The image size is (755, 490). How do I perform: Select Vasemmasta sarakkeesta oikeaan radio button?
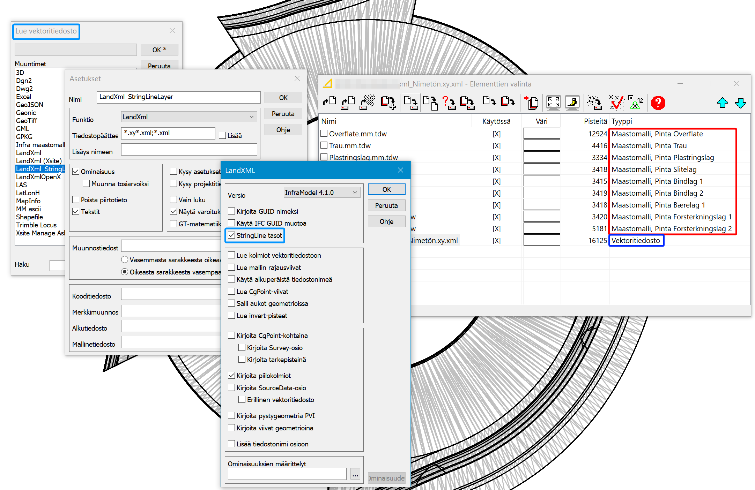point(125,260)
